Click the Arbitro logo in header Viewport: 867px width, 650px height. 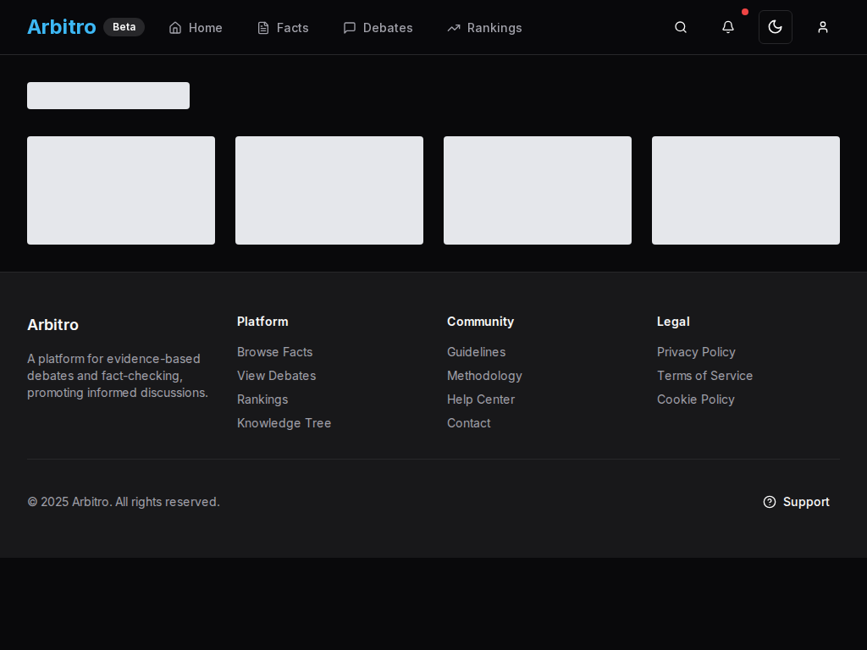61,27
